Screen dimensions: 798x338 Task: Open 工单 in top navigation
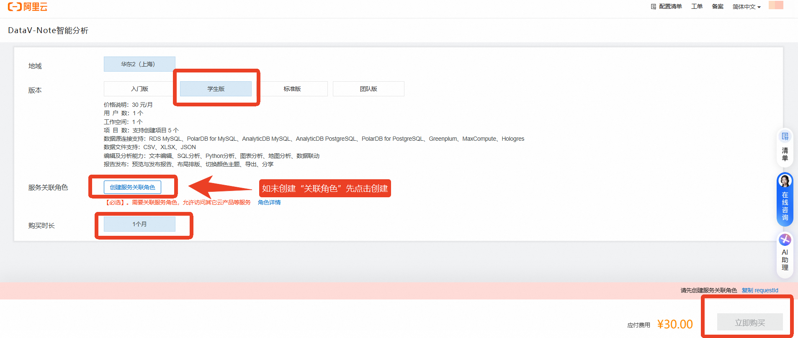(697, 6)
